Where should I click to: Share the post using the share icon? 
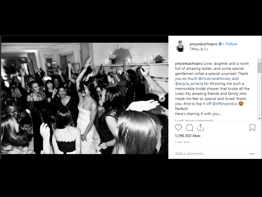pyautogui.click(x=200, y=128)
